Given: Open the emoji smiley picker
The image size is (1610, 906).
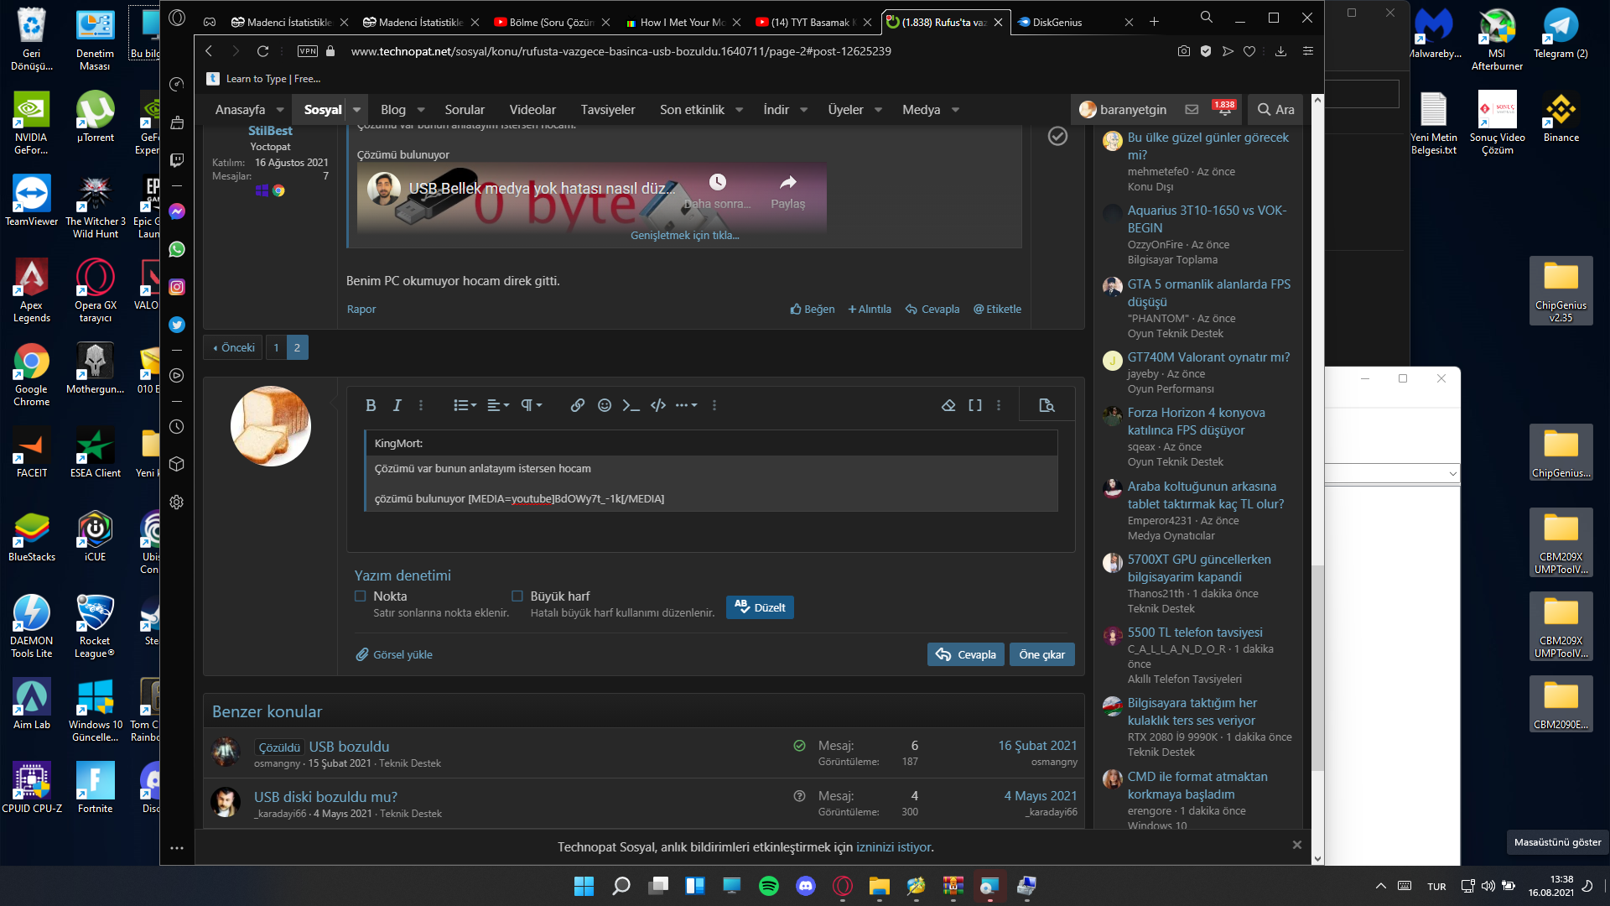Looking at the screenshot, I should (604, 405).
